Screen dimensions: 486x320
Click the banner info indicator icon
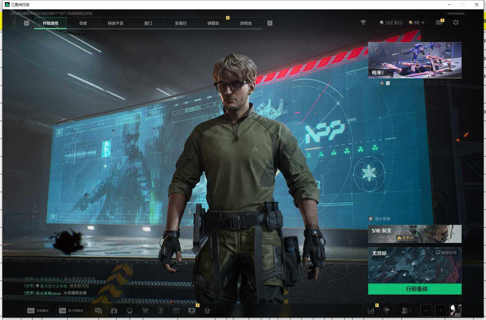[x=382, y=83]
